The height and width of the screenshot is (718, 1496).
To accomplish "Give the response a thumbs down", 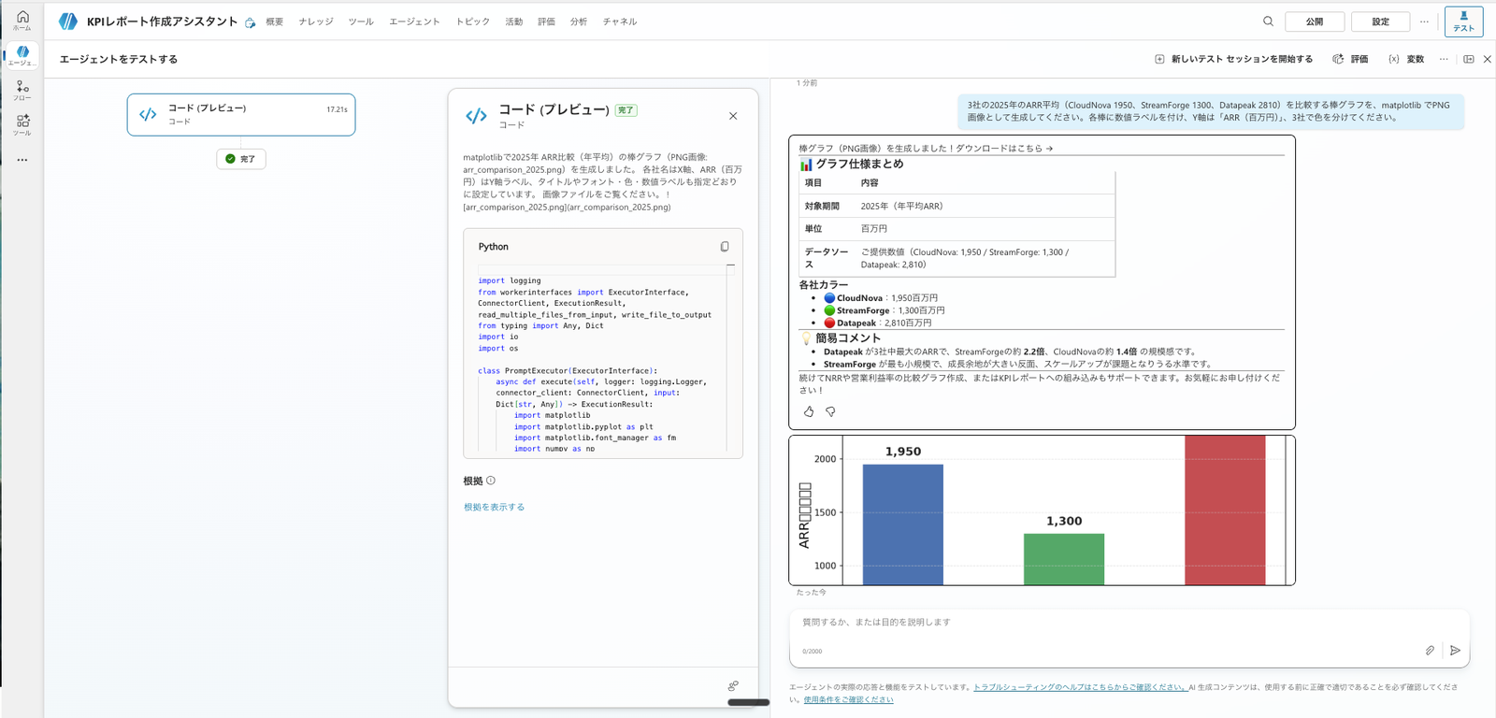I will pos(830,411).
